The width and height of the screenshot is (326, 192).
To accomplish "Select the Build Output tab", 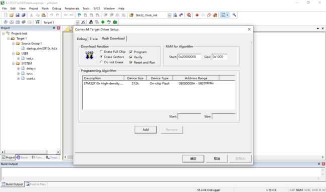I will click(x=12, y=184).
